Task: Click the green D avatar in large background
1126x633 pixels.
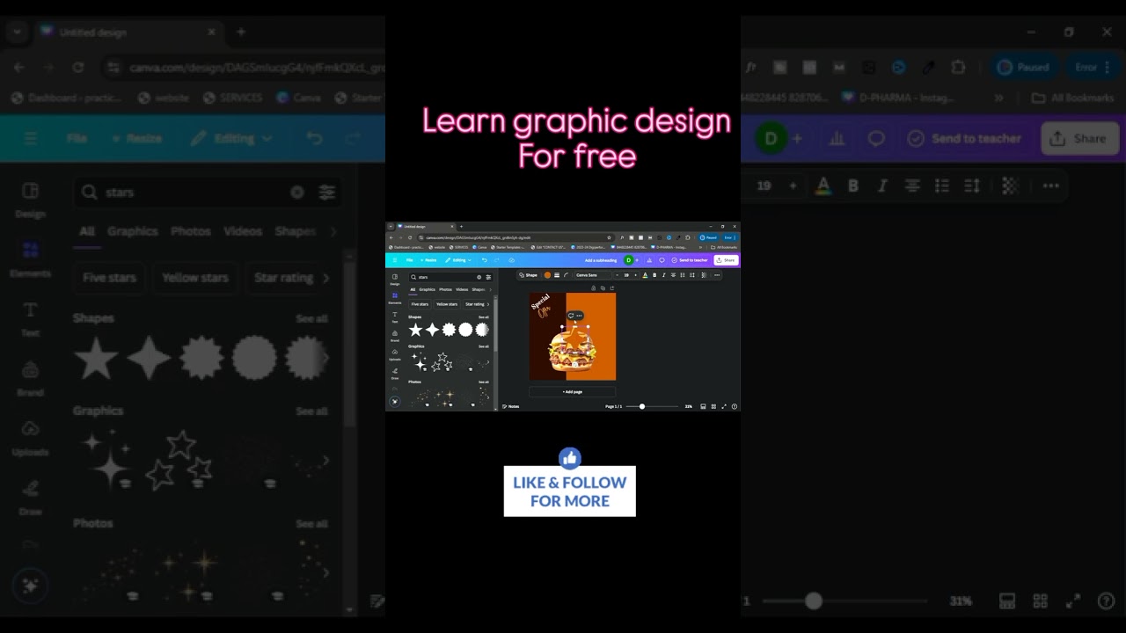Action: coord(771,138)
